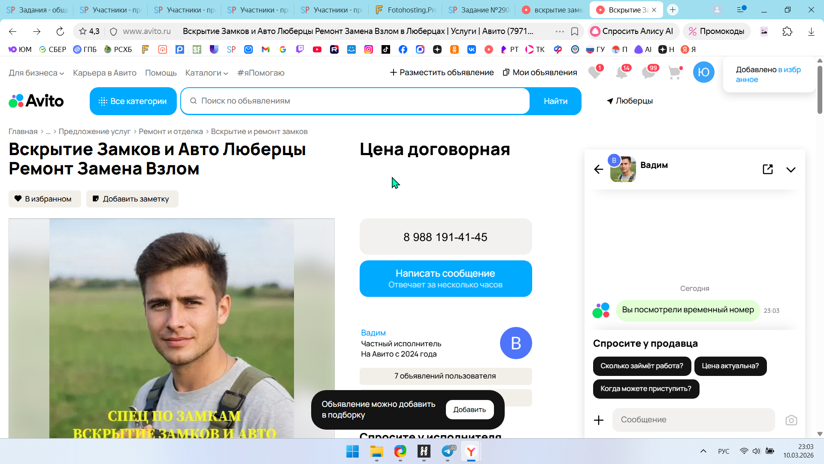Open the shopping cart icon
The height and width of the screenshot is (464, 824).
pyautogui.click(x=675, y=73)
